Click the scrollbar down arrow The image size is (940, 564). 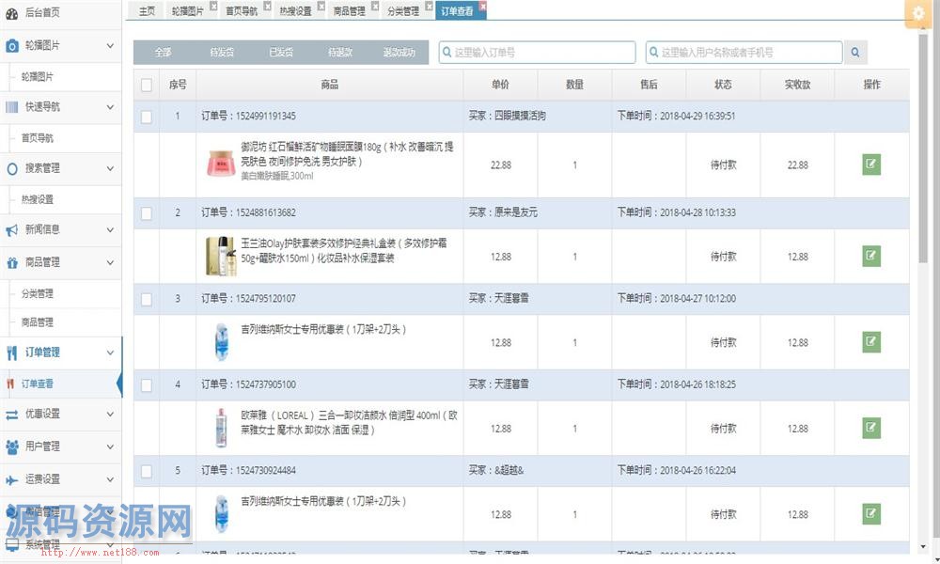(923, 547)
